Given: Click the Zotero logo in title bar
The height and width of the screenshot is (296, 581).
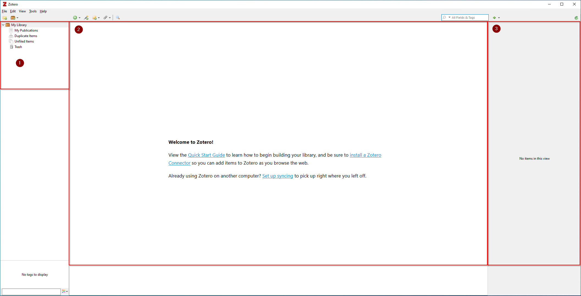Looking at the screenshot, I should 5,4.
